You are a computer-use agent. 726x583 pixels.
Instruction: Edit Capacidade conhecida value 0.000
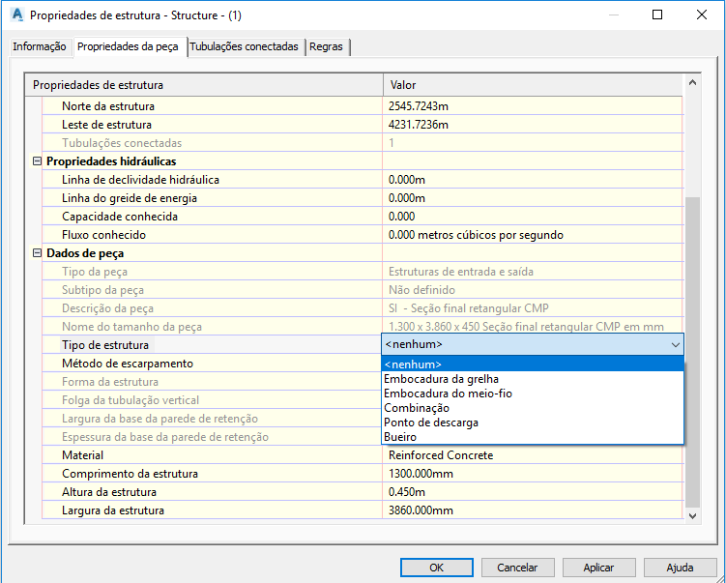pos(533,217)
